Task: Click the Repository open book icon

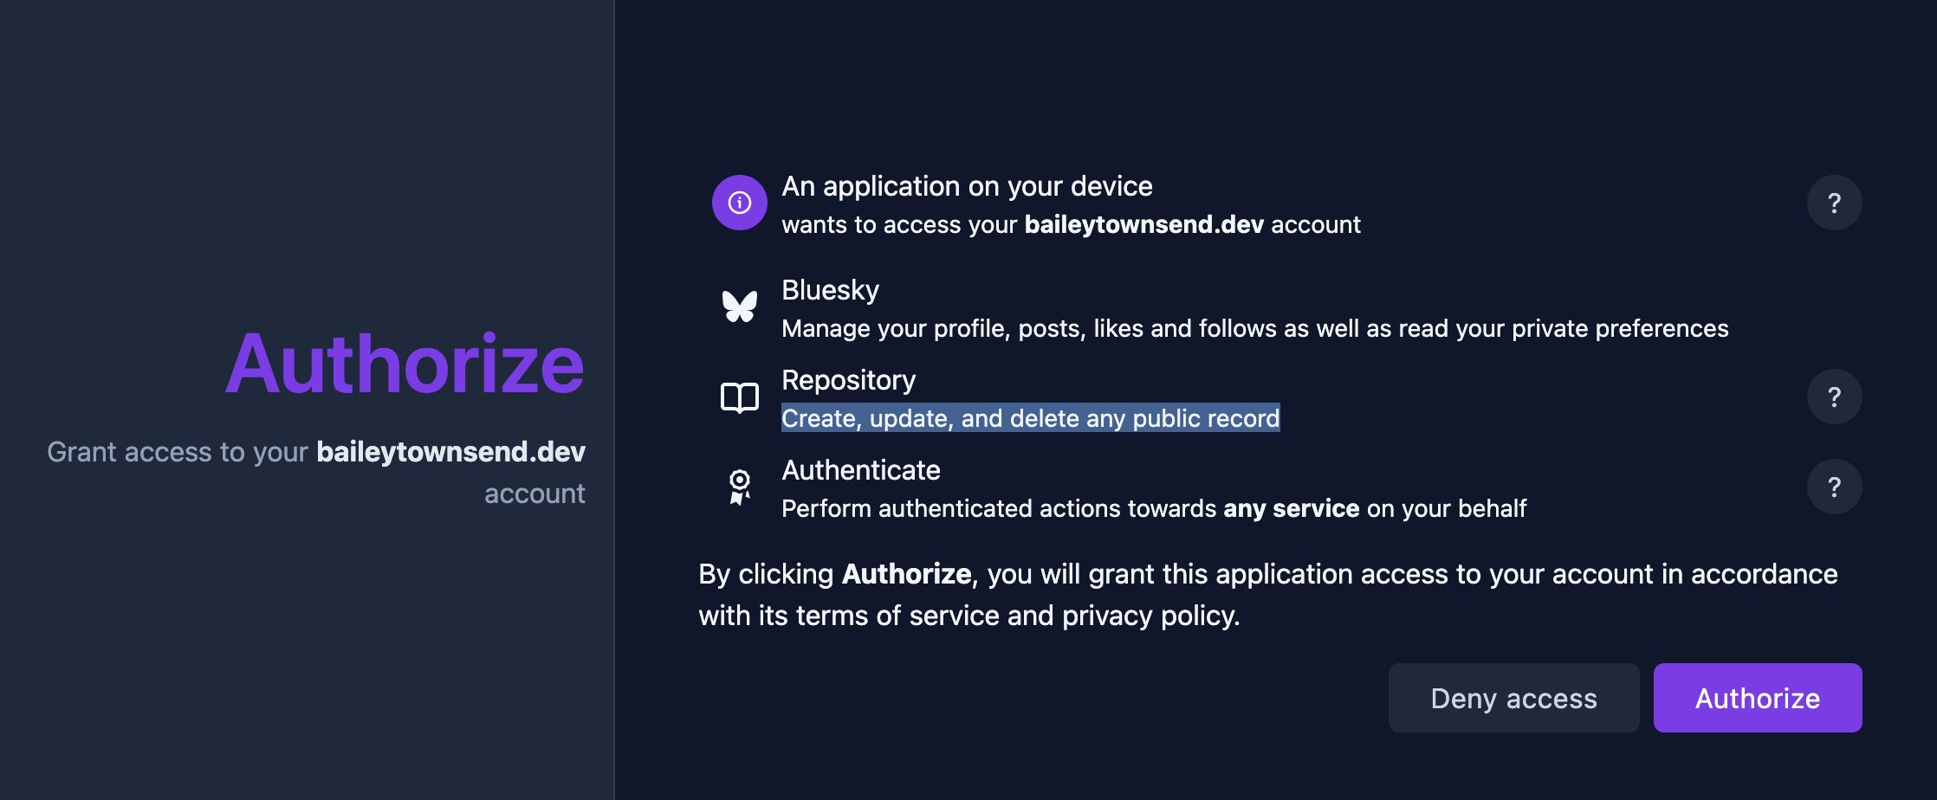Action: (x=740, y=397)
